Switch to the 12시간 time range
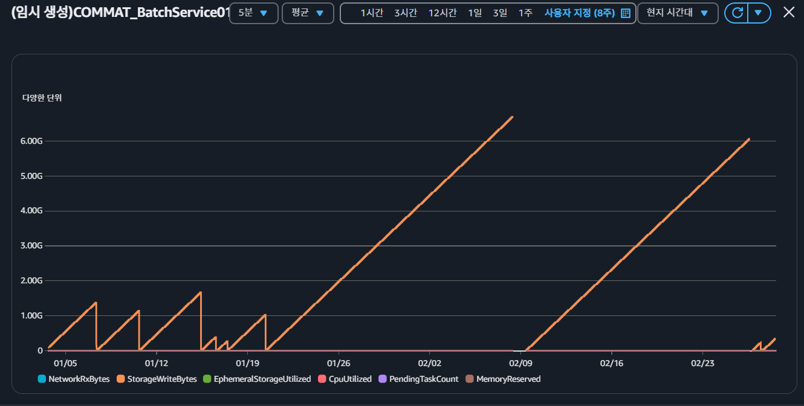The width and height of the screenshot is (804, 406). (443, 13)
